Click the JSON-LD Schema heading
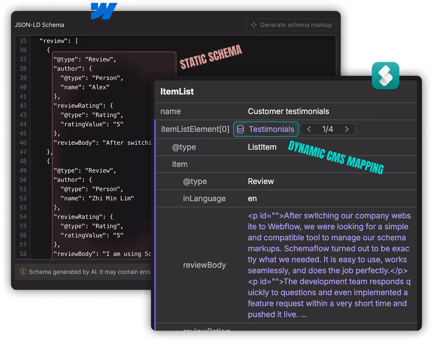Image resolution: width=433 pixels, height=342 pixels. click(x=39, y=25)
